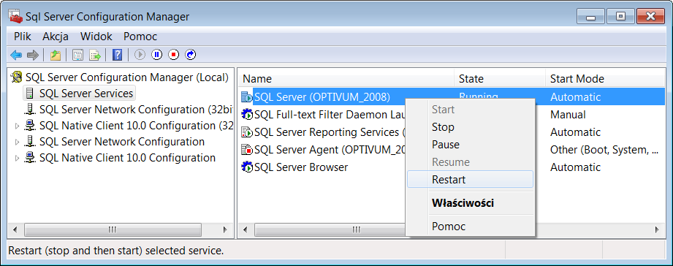This screenshot has width=673, height=266.
Task: Click the Up one level folder icon
Action: (56, 55)
